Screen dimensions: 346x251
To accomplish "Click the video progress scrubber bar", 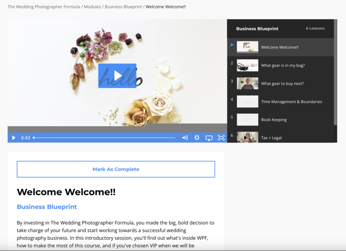I will (x=104, y=138).
